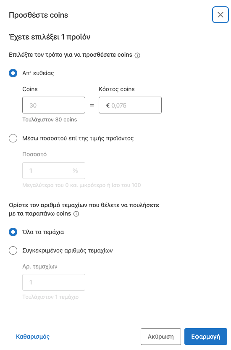Screen dimensions: 231x350
Task: Click the Ακύρωση button
Action: pos(161,337)
